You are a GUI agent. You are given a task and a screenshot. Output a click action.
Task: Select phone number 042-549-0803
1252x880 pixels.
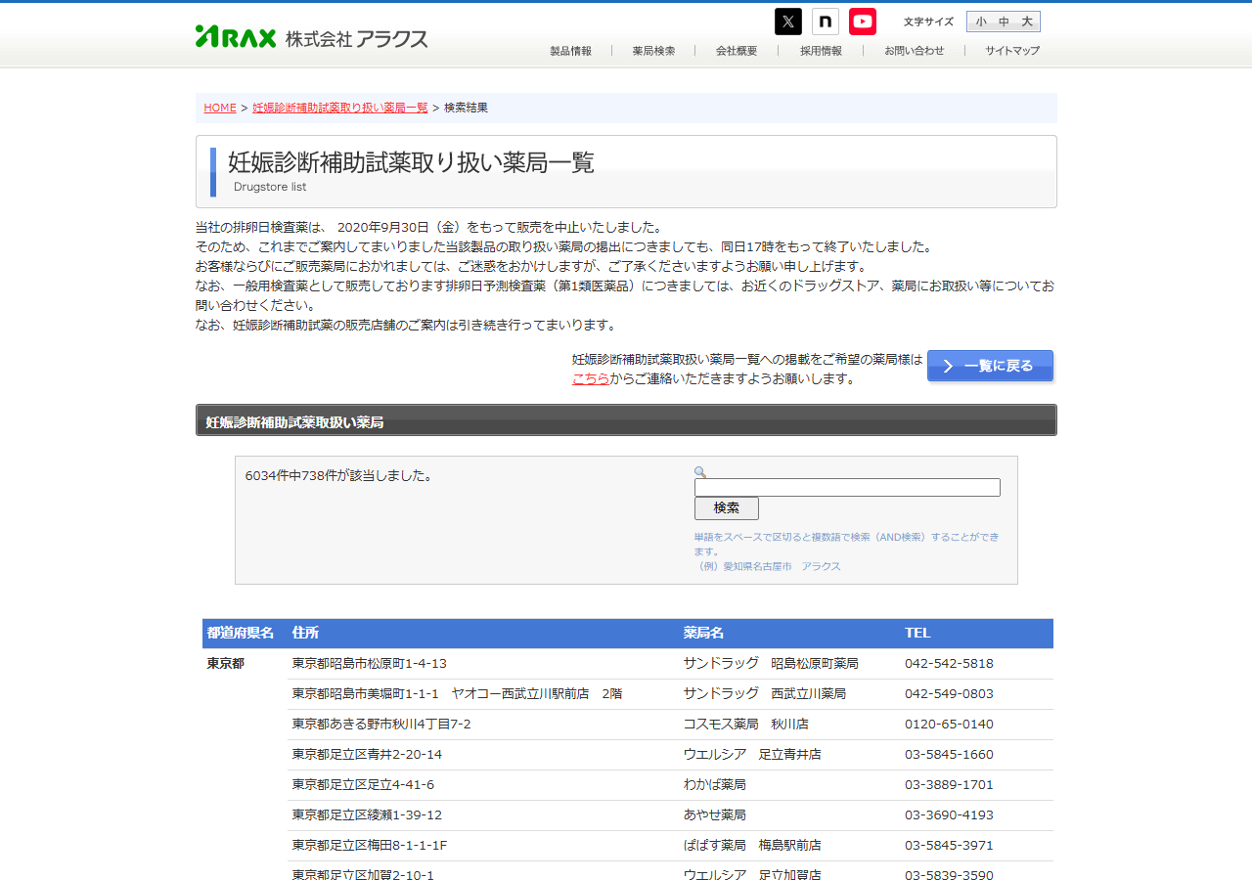pos(949,694)
